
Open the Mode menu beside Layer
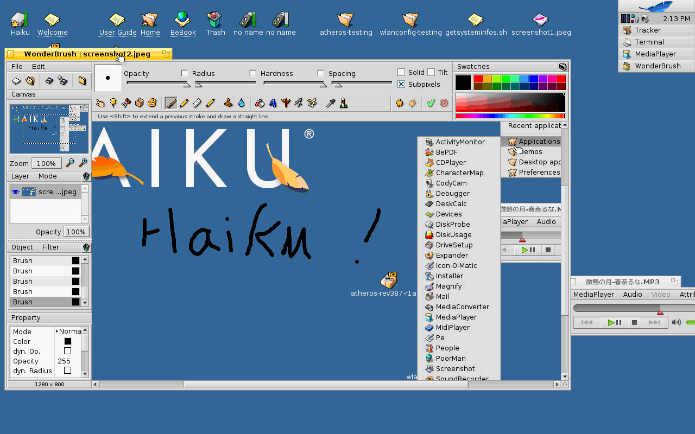pos(48,176)
